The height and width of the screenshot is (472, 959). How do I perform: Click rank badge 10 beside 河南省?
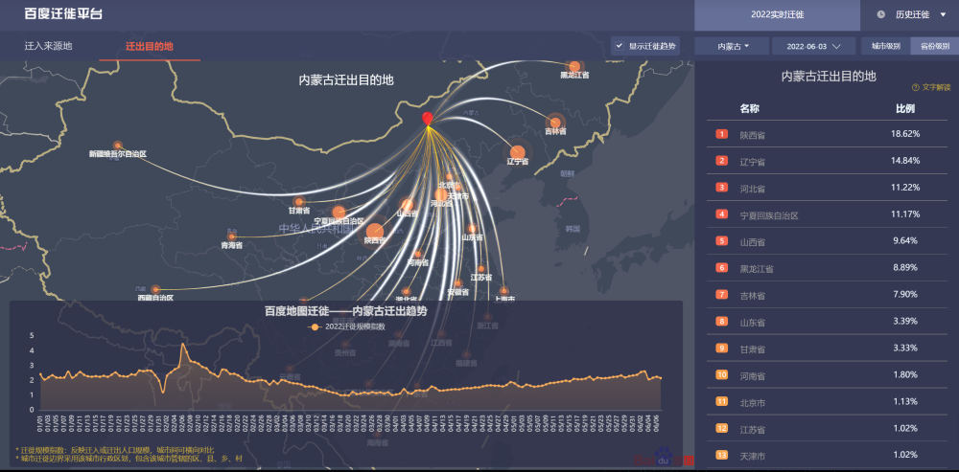click(x=722, y=375)
